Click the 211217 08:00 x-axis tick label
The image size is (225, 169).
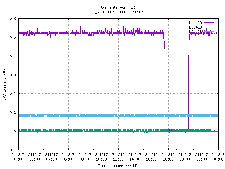point(85,157)
